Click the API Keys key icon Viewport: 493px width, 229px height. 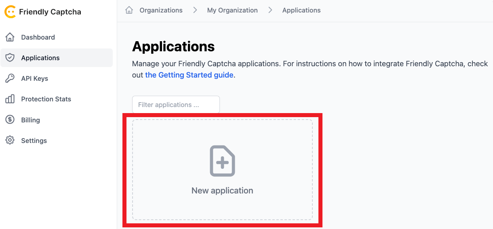tap(10, 78)
